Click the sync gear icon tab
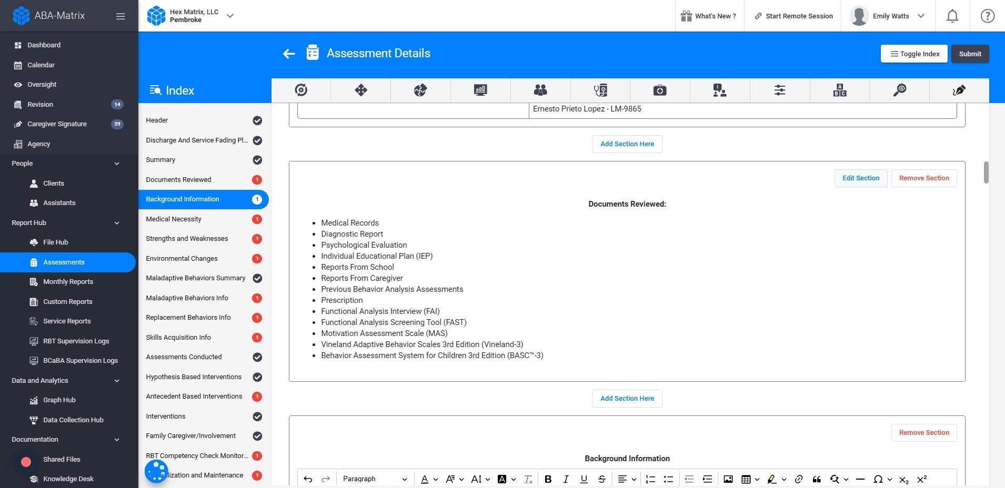The width and height of the screenshot is (1005, 488). point(301,90)
